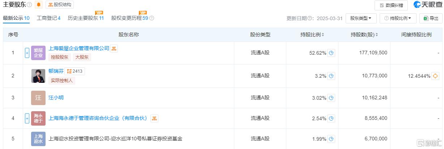Open the 股东类型 dropdown
The width and height of the screenshot is (444, 149).
pos(361,18)
